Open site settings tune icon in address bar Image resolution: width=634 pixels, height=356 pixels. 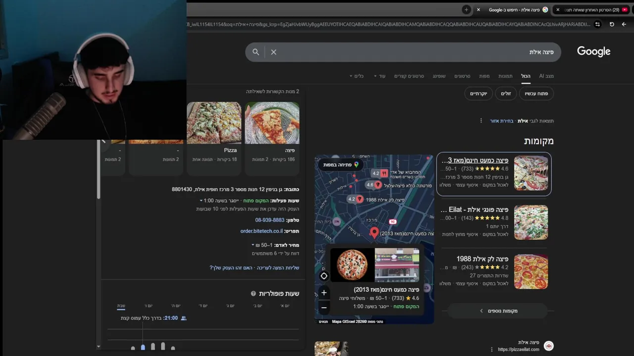pos(597,24)
